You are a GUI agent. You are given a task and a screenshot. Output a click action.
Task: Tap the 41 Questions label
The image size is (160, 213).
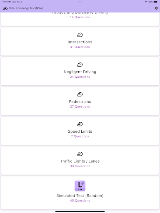click(x=80, y=47)
